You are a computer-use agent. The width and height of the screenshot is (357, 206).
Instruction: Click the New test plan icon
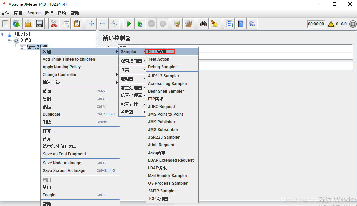[x=5, y=24]
